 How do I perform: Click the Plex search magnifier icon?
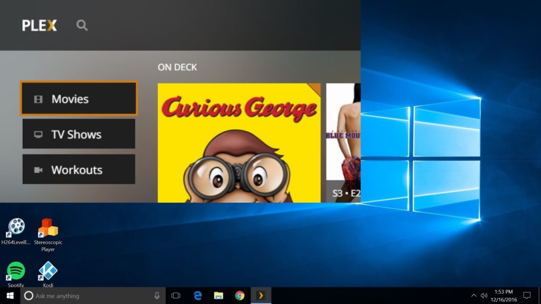click(x=82, y=25)
